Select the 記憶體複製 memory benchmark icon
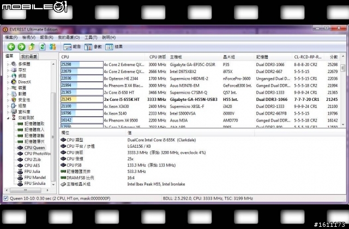 tap(20, 136)
